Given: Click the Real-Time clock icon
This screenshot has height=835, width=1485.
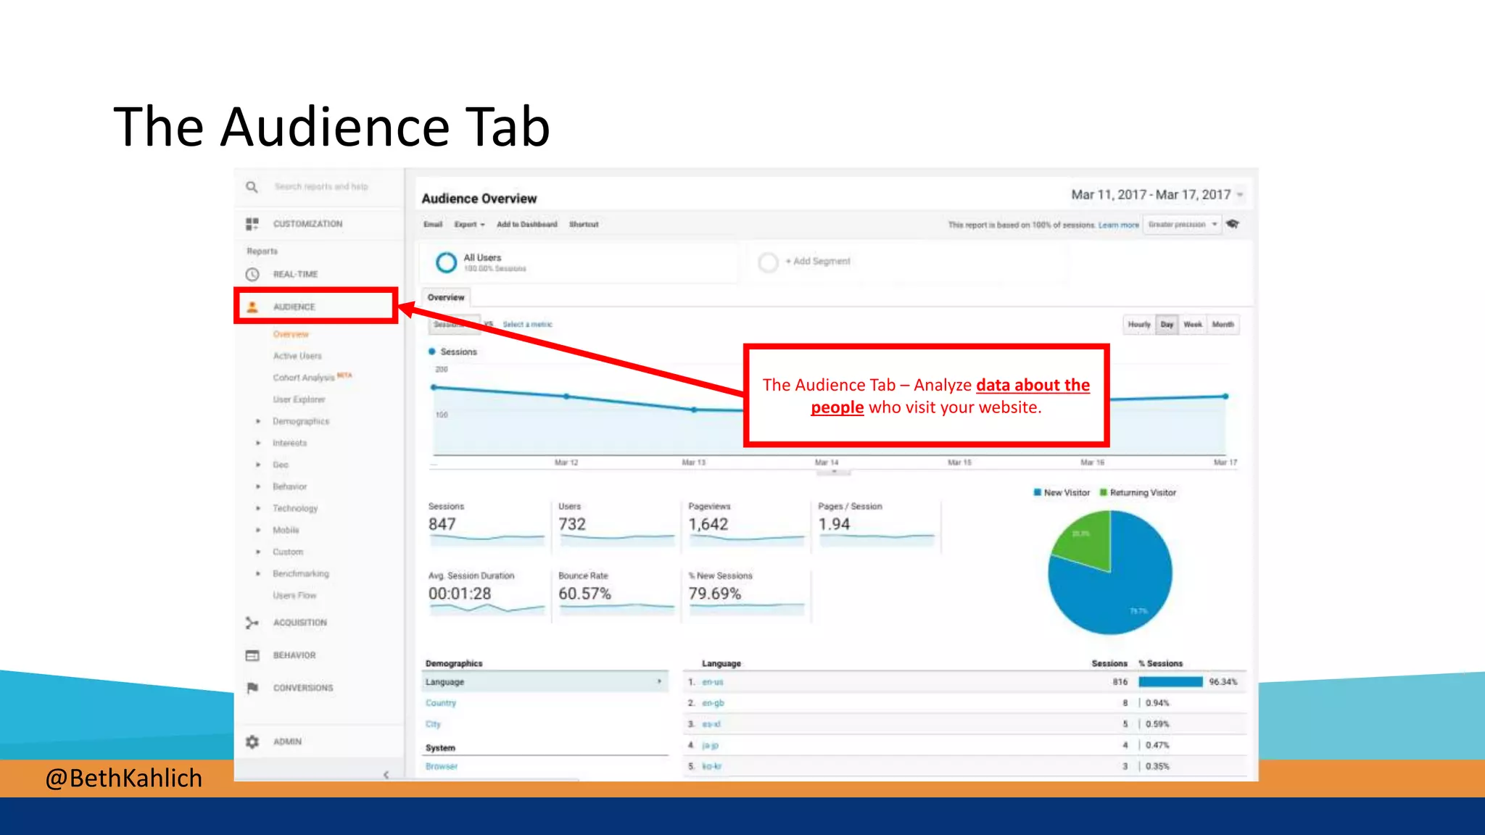Looking at the screenshot, I should pos(252,274).
